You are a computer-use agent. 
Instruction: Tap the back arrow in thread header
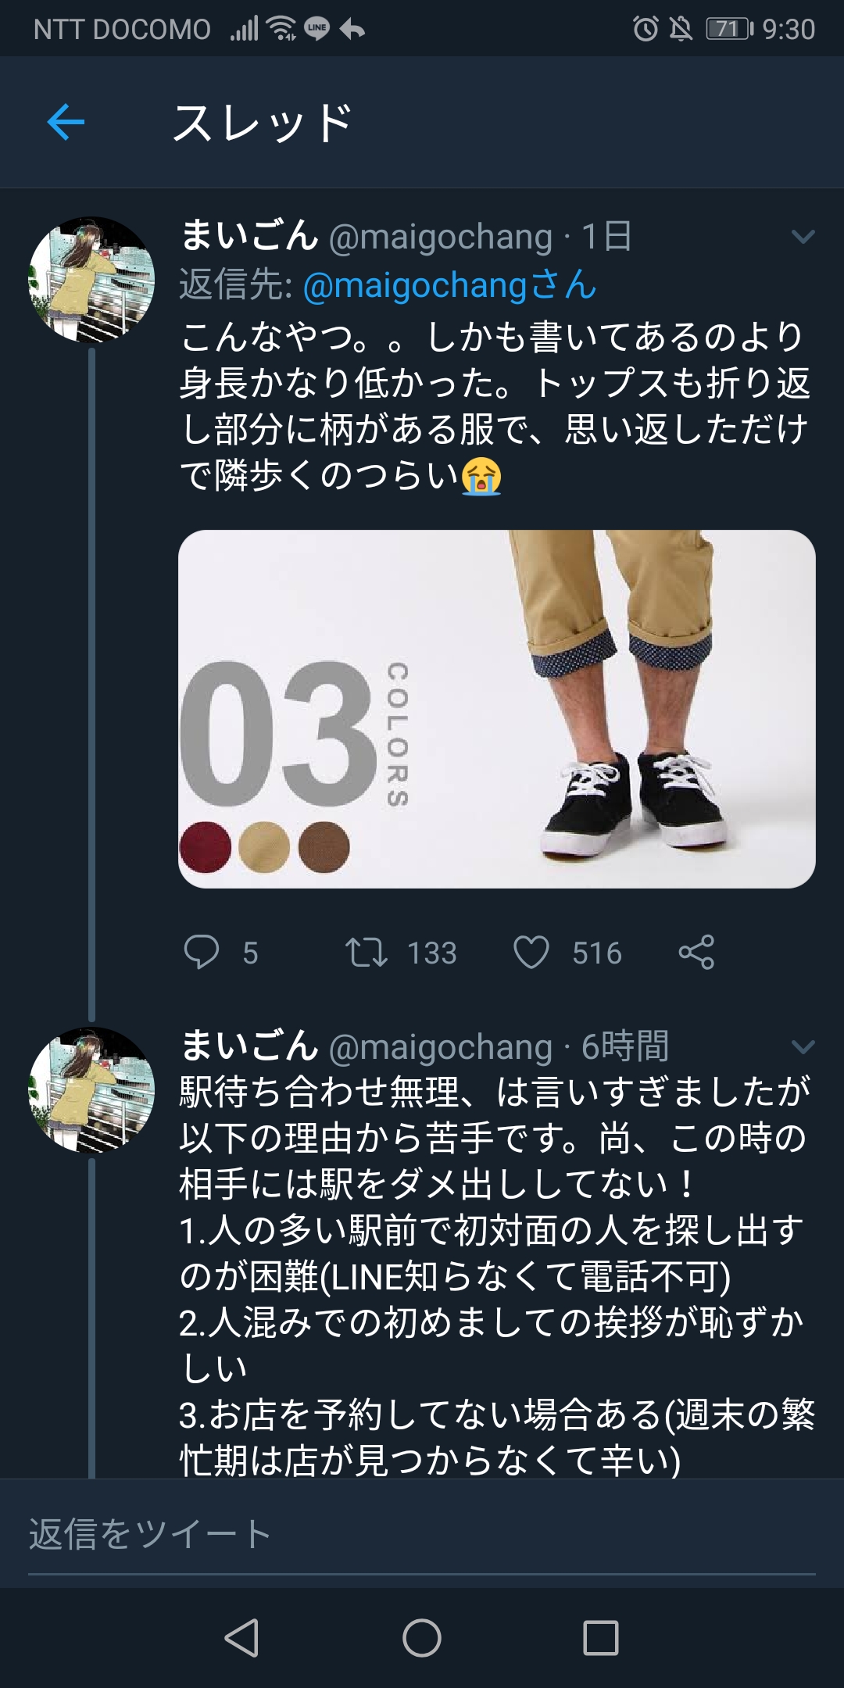(x=66, y=122)
